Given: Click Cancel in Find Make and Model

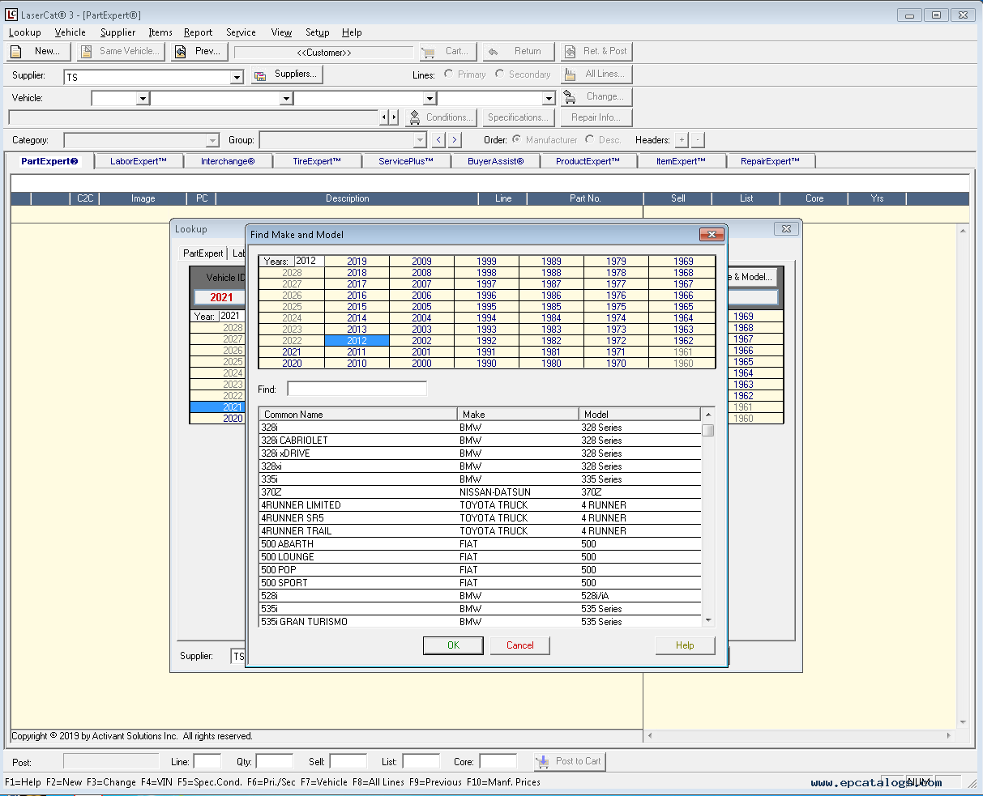Looking at the screenshot, I should click(x=519, y=645).
